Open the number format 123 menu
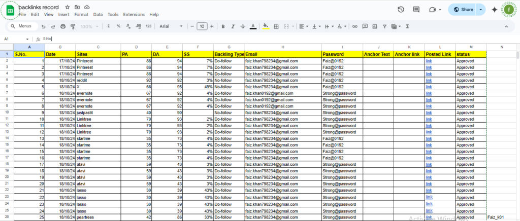The width and height of the screenshot is (520, 221). pos(149,26)
